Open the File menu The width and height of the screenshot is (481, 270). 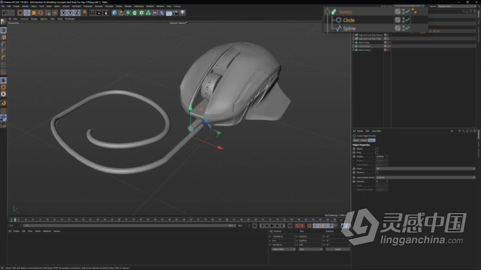[x=3, y=6]
